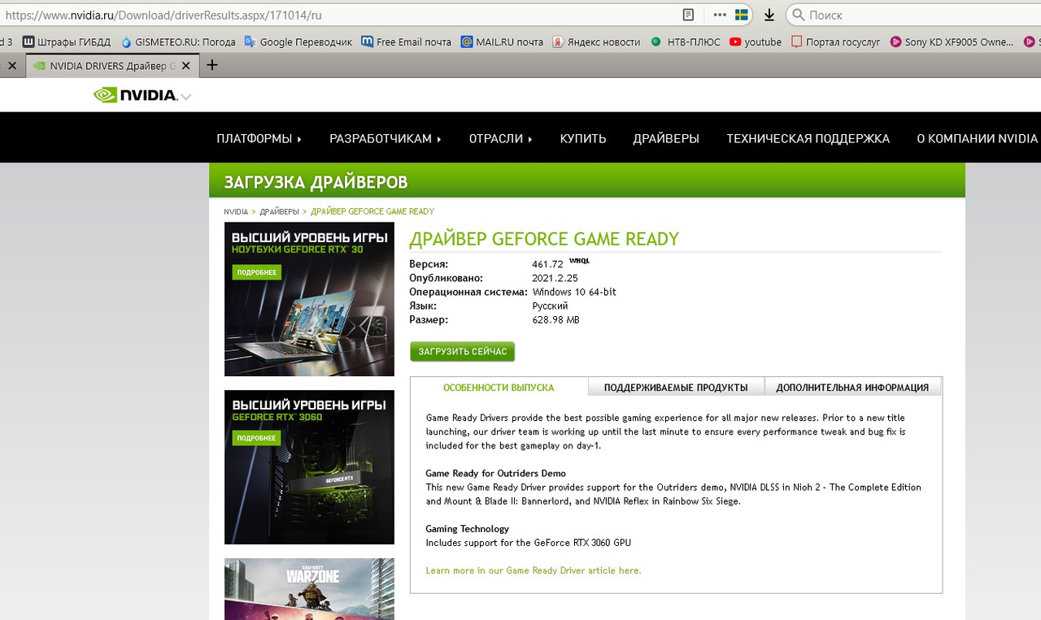Click the search field magnifier icon
This screenshot has height=620, width=1041.
[798, 15]
